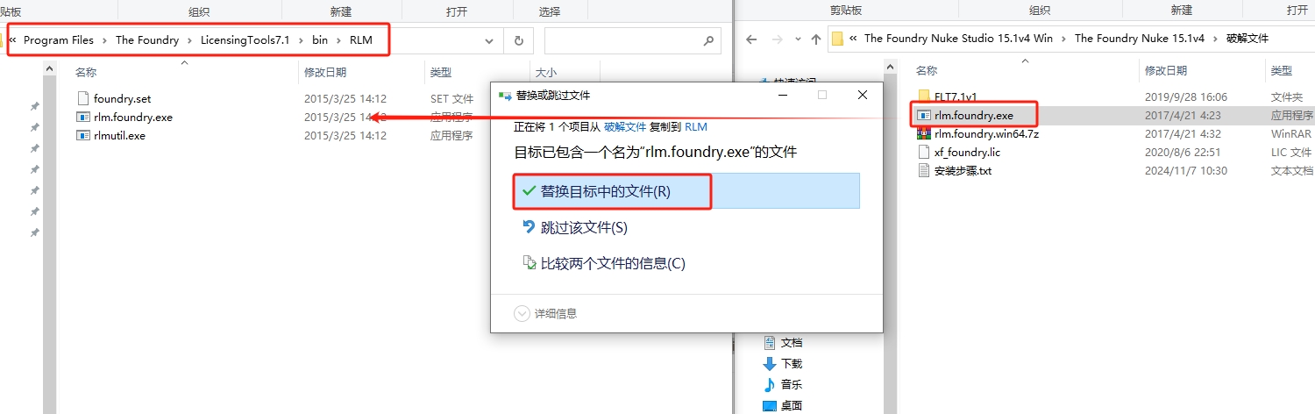Open the 下载 downloads folder in sidebar
The image size is (1315, 414).
click(791, 363)
